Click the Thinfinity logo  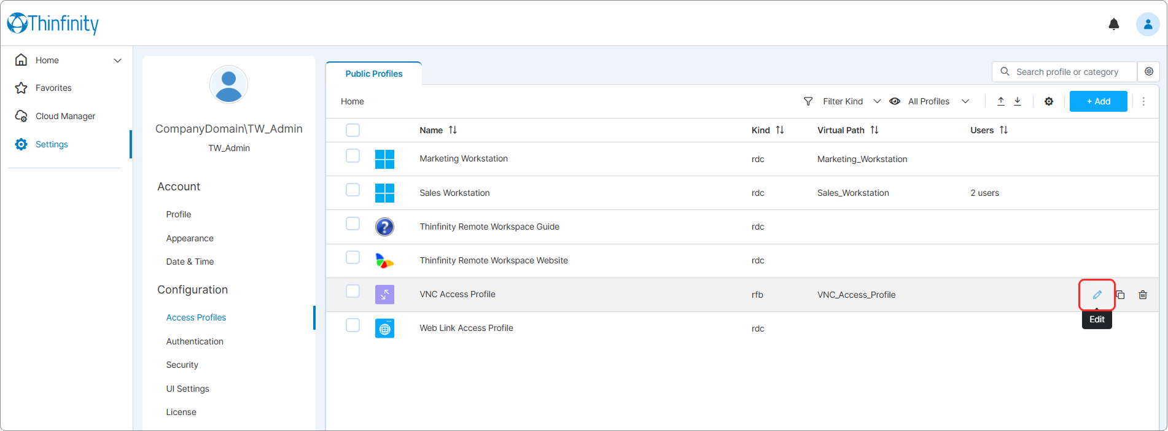(53, 23)
